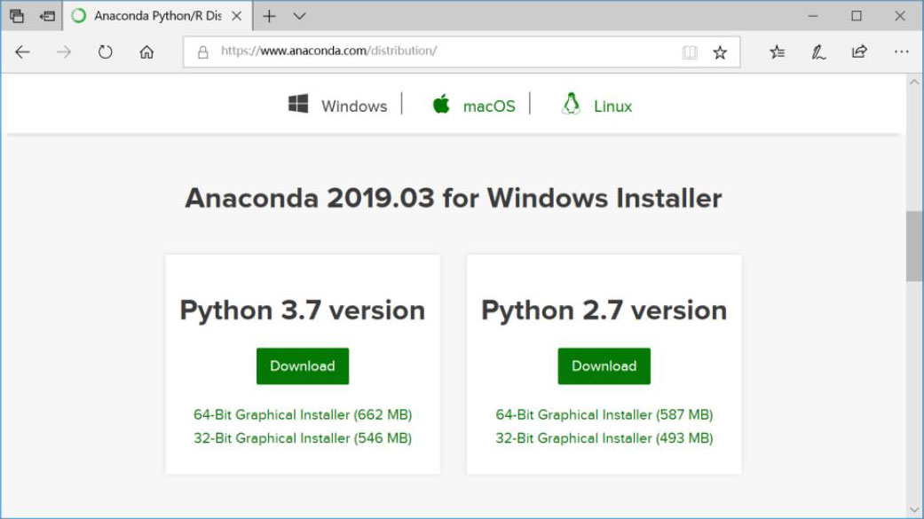
Task: Click the browser Back arrow
Action: tap(22, 52)
